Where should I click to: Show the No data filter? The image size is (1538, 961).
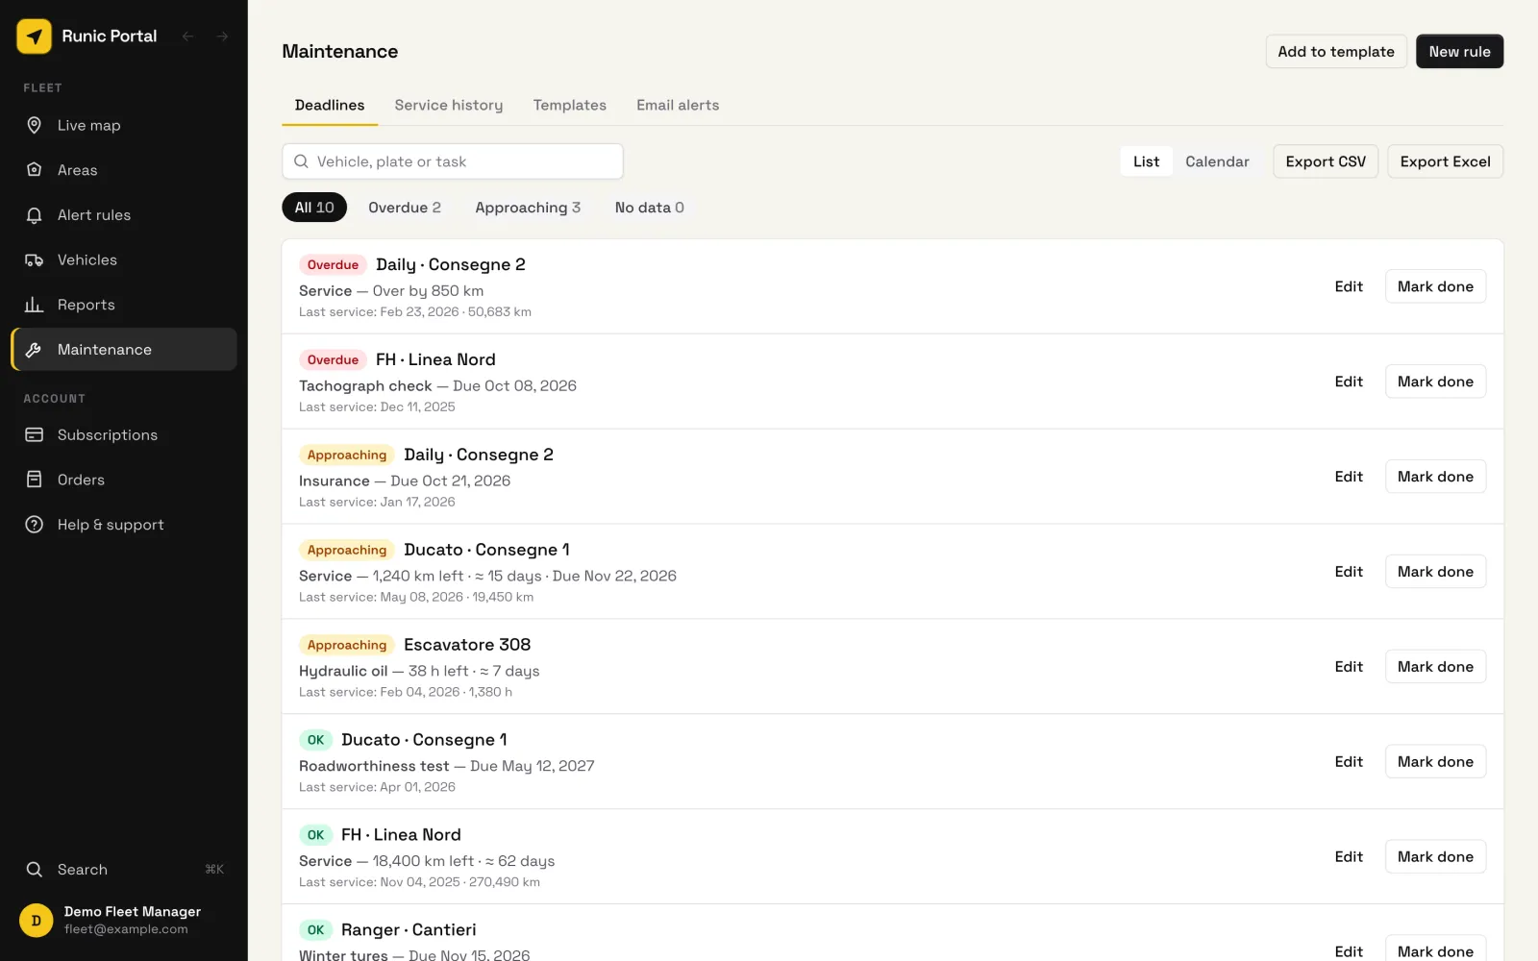[x=650, y=208]
